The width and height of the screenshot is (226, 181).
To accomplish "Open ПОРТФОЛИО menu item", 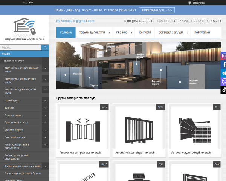I will [202, 32].
